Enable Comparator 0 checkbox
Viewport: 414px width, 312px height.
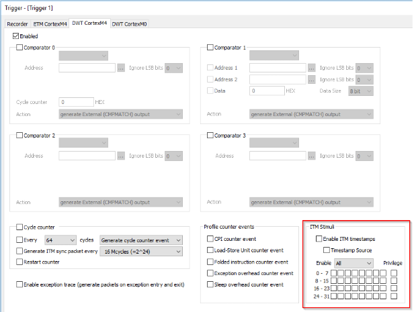point(19,48)
